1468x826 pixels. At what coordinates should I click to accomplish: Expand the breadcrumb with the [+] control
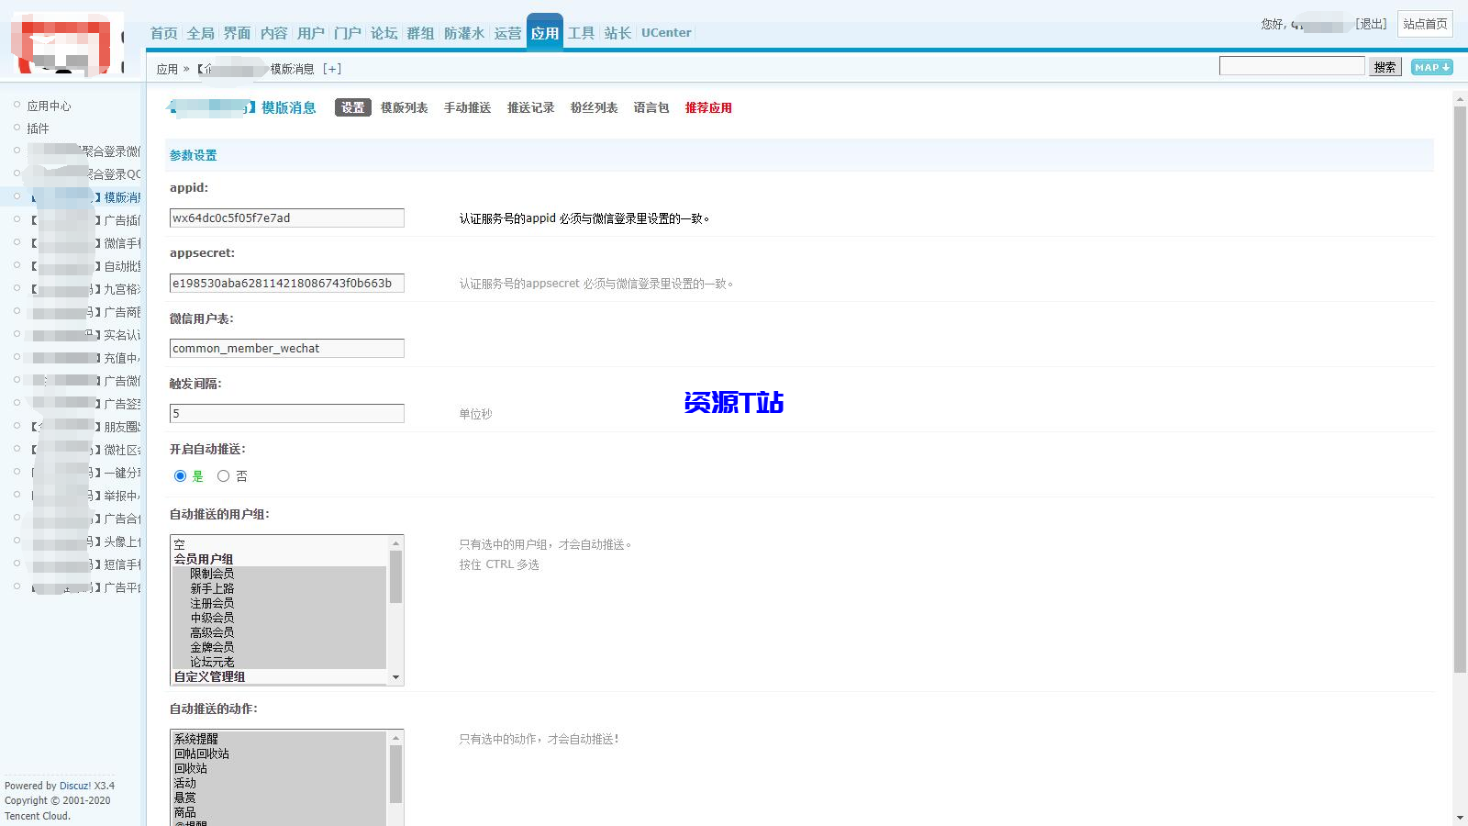point(332,68)
